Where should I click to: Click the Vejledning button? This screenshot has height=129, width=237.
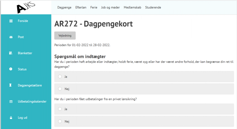point(65,35)
